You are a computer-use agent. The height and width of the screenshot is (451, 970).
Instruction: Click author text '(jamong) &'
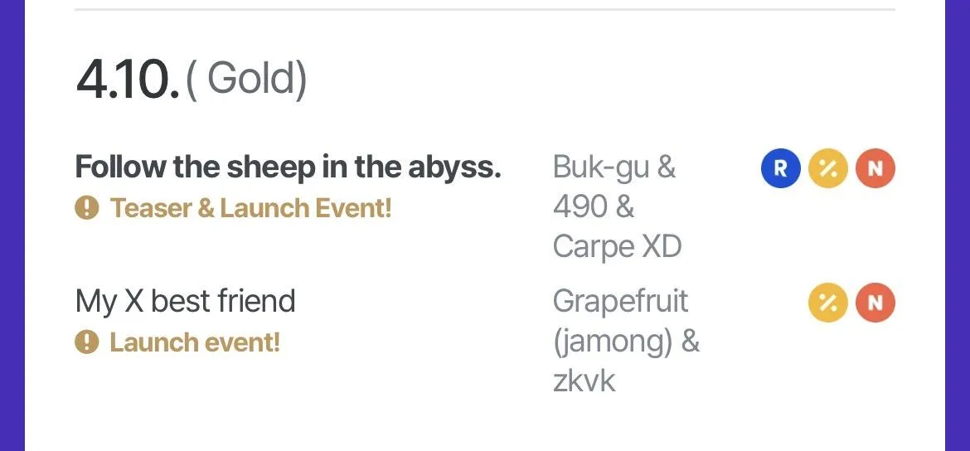point(626,342)
